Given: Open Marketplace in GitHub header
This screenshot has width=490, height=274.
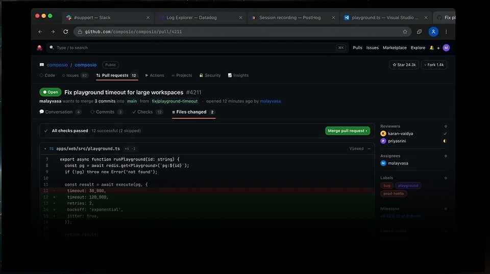Looking at the screenshot, I should point(395,48).
